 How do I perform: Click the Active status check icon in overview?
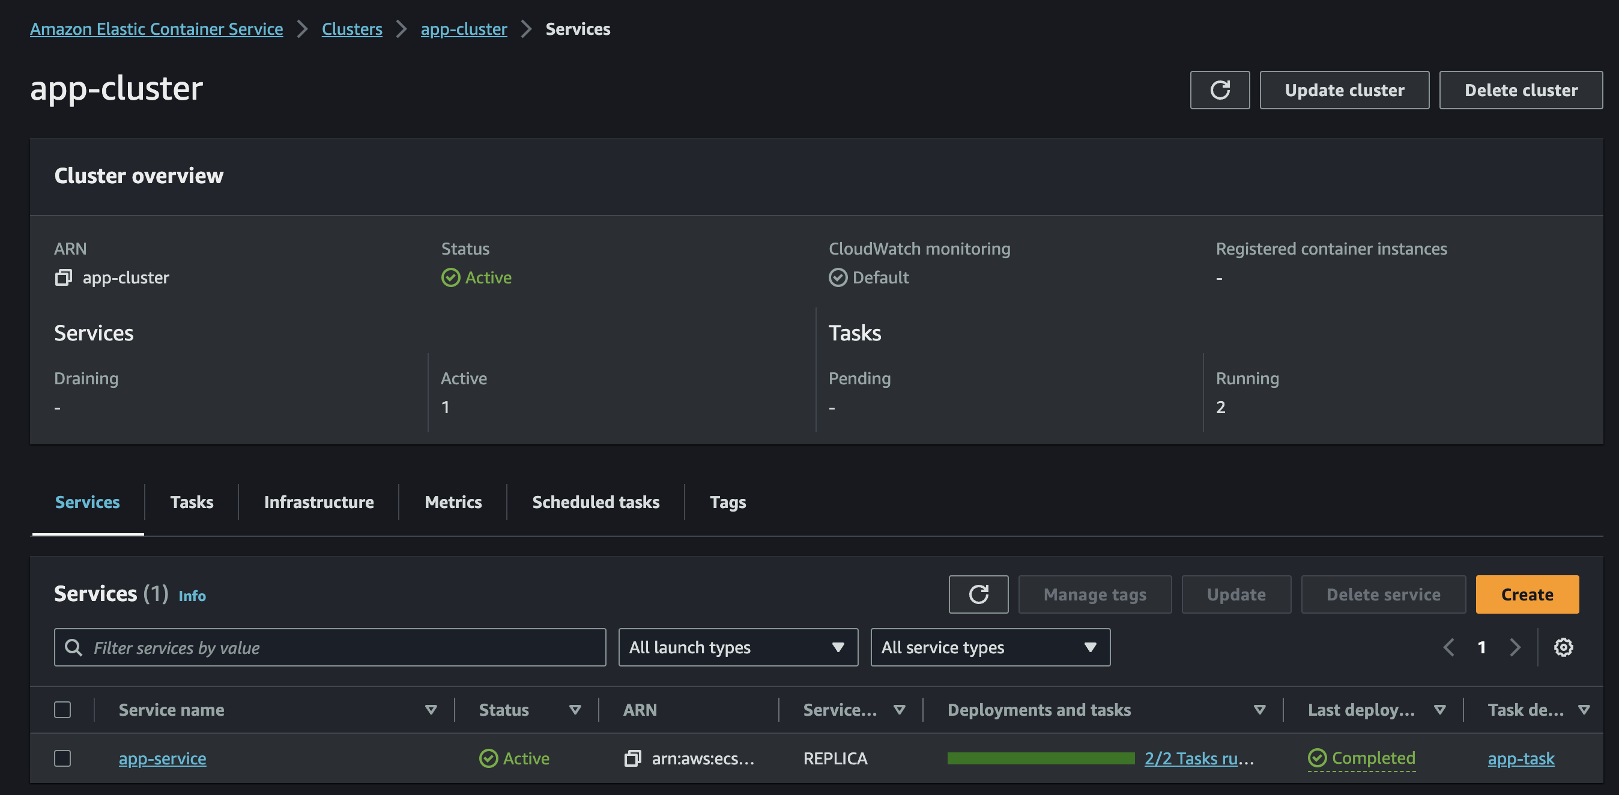[450, 277]
